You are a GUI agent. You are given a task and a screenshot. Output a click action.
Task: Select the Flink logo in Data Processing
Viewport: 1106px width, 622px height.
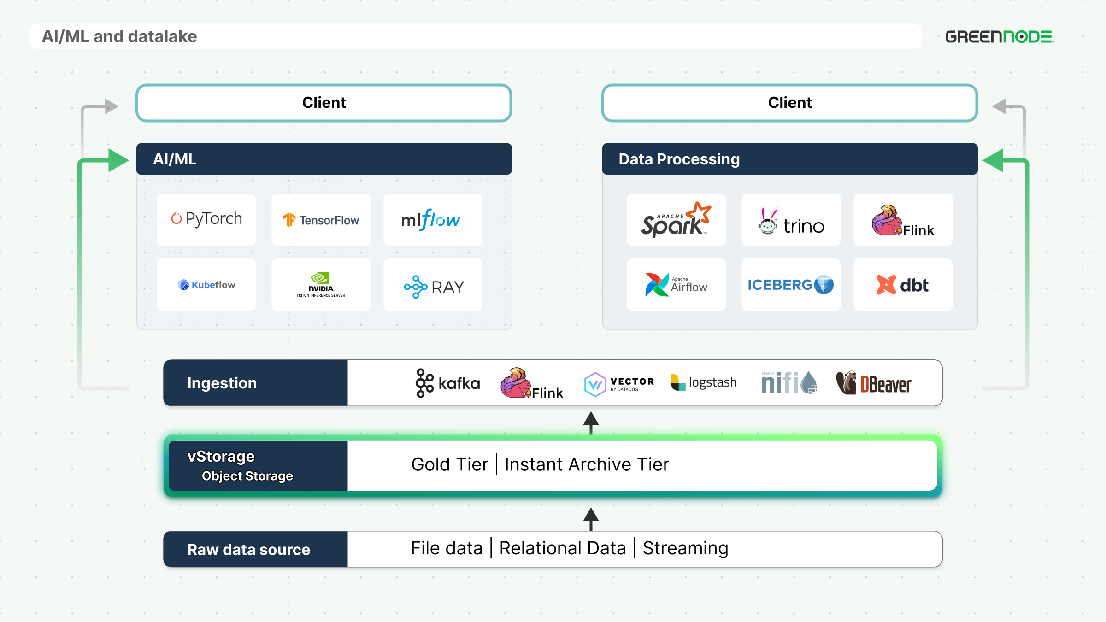click(903, 219)
